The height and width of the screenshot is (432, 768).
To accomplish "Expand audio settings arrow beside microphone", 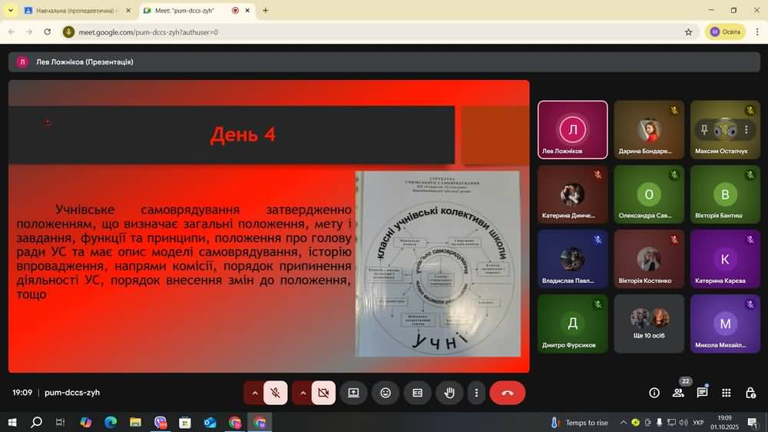I will [x=255, y=393].
